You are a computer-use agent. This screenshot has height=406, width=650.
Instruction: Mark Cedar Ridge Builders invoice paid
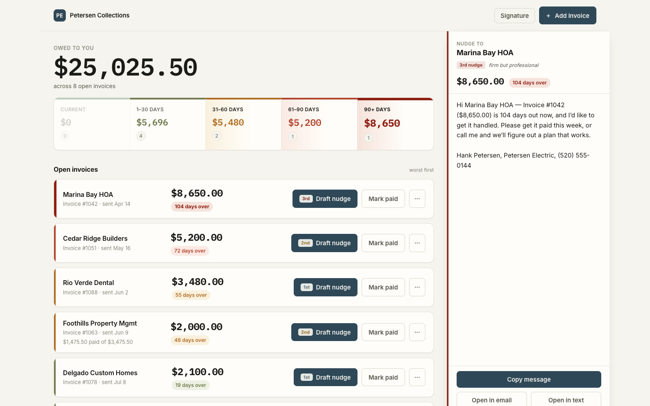383,243
